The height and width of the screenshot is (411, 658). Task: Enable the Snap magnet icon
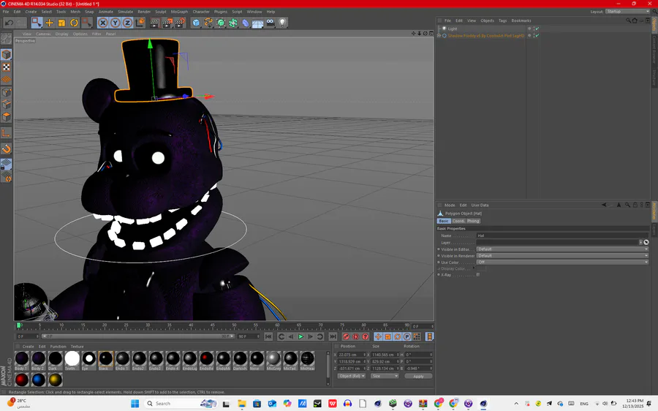pos(7,149)
